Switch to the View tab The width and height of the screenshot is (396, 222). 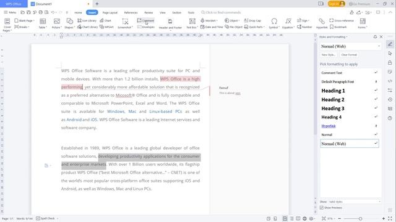pos(162,12)
